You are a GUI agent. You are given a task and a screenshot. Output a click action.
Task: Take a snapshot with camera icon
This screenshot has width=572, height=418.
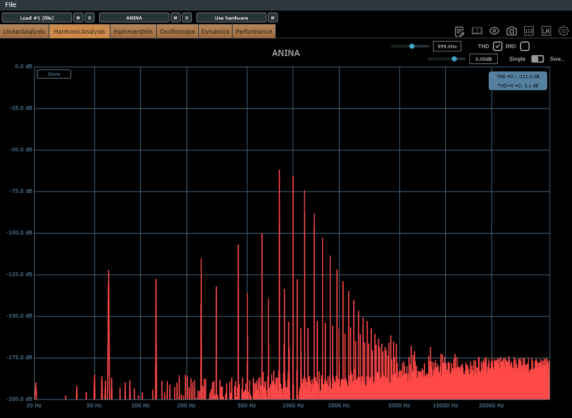click(x=511, y=31)
